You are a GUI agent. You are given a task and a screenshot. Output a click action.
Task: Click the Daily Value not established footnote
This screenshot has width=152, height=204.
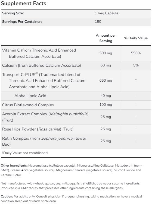[x=25, y=153]
